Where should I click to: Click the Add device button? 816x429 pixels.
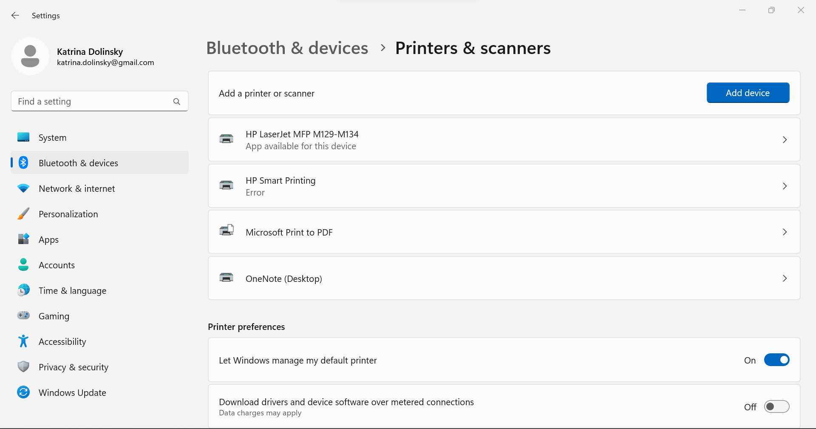tap(748, 93)
